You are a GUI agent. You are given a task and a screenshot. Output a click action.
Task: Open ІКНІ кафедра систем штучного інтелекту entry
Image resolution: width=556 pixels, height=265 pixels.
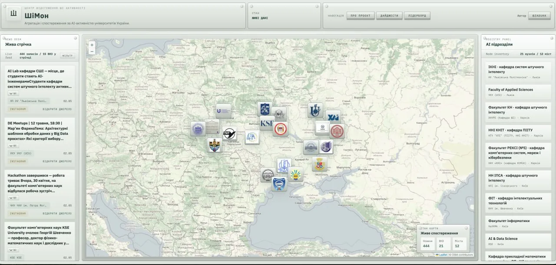(518, 72)
